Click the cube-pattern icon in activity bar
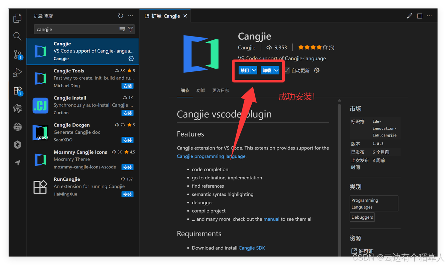446x265 pixels. [x=17, y=109]
